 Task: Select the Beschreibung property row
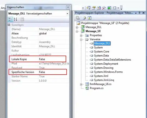(39, 38)
